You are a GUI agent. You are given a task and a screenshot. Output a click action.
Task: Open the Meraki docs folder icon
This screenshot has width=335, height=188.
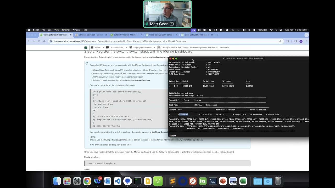point(86,48)
